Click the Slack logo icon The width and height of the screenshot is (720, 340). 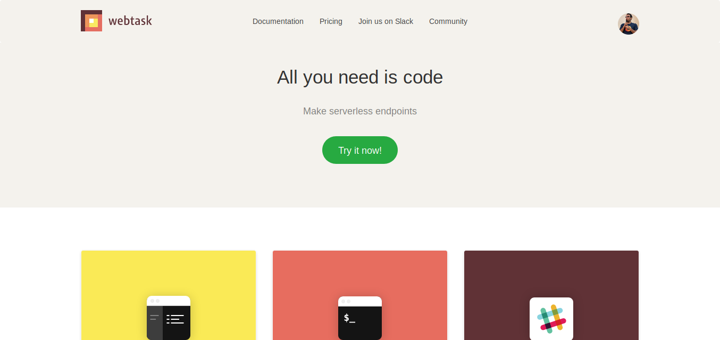551,318
